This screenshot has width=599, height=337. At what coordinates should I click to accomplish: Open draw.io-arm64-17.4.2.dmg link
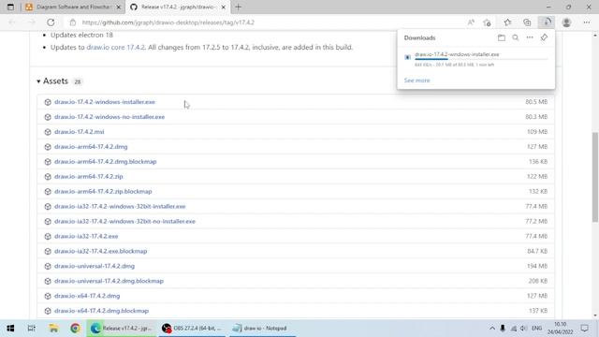click(91, 147)
